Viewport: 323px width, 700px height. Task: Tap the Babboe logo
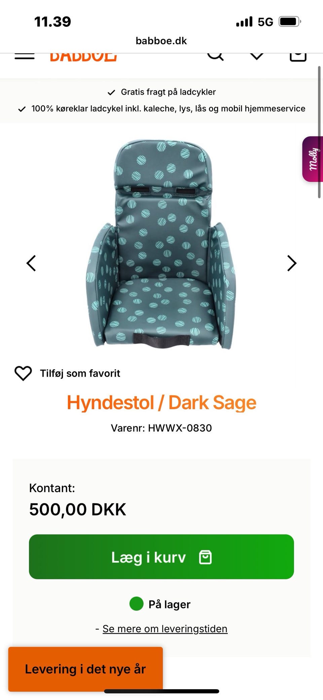[x=83, y=57]
